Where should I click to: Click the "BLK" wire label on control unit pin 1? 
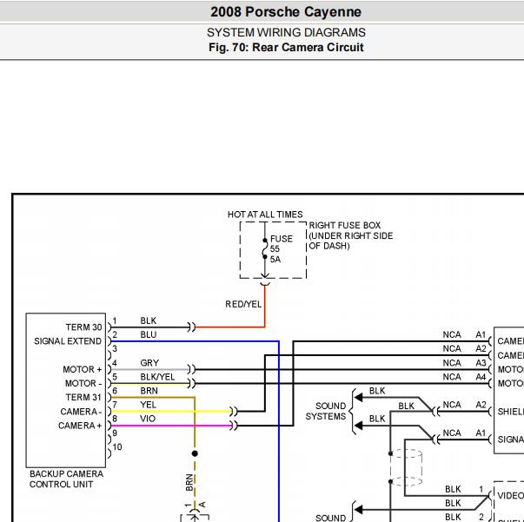coord(149,320)
